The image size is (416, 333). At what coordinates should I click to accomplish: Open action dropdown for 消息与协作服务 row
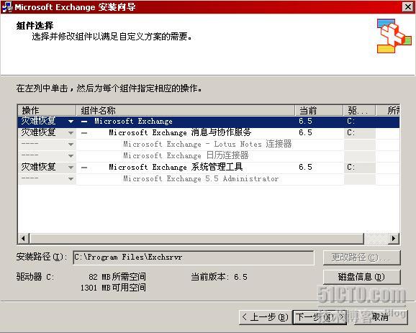point(71,133)
